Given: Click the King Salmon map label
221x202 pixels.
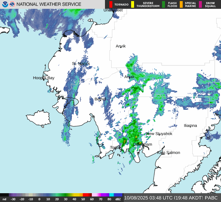Looking at the screenshot, I should [169, 153].
